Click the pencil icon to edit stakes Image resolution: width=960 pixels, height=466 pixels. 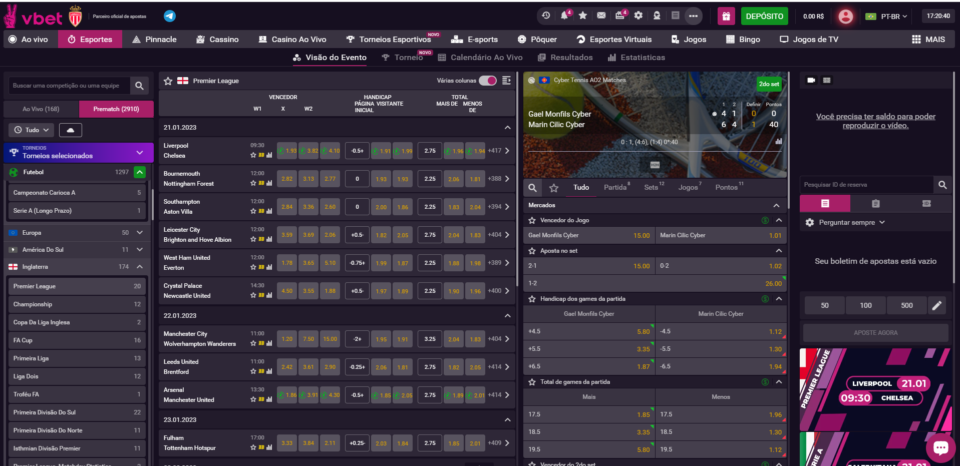click(936, 305)
